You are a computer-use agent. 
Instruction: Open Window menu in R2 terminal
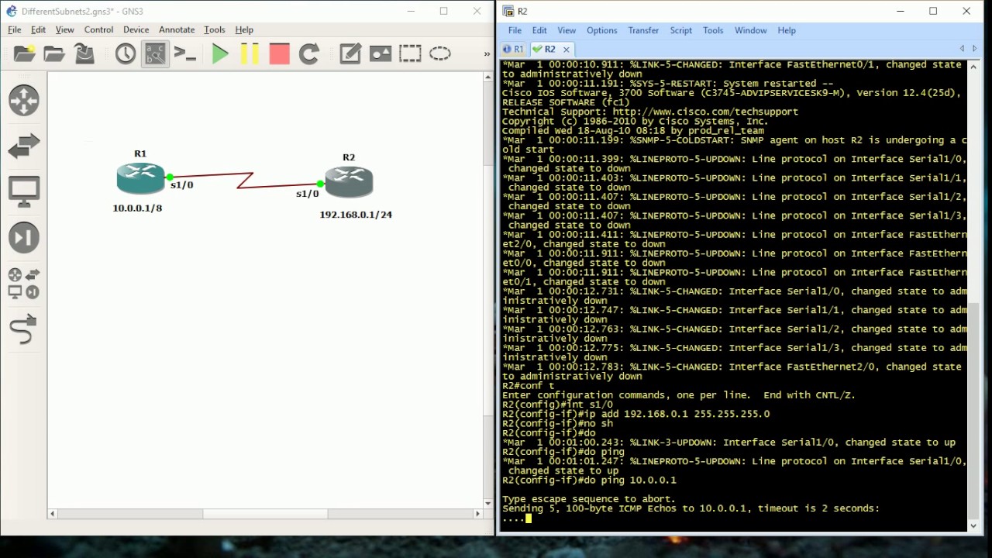pos(750,30)
